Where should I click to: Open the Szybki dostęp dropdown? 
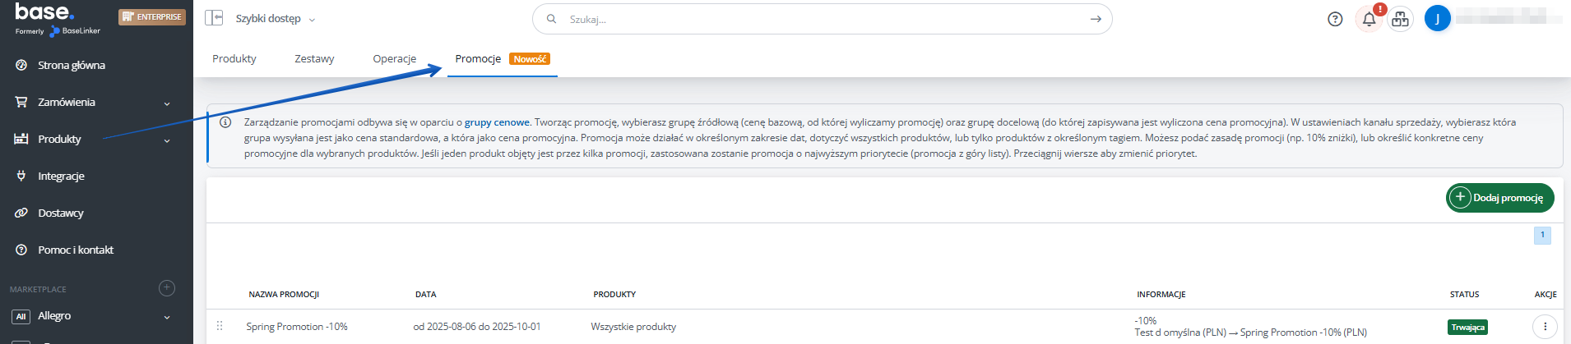pyautogui.click(x=275, y=18)
